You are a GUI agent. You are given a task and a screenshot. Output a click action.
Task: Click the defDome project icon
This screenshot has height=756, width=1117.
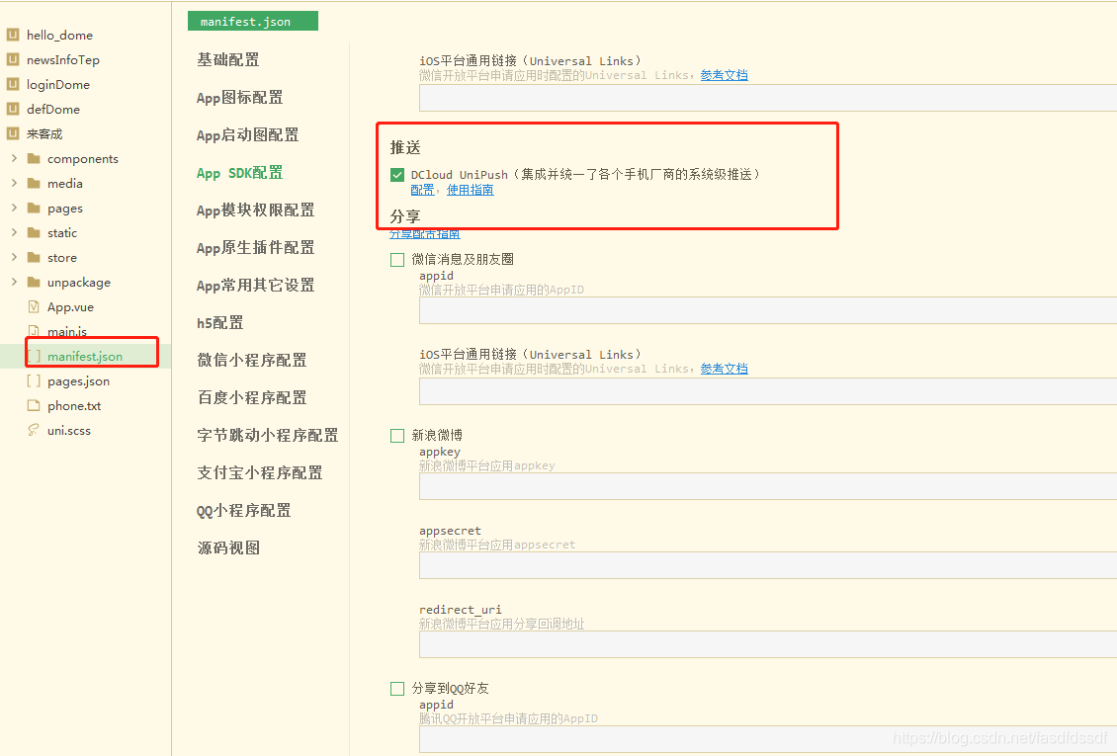click(12, 109)
